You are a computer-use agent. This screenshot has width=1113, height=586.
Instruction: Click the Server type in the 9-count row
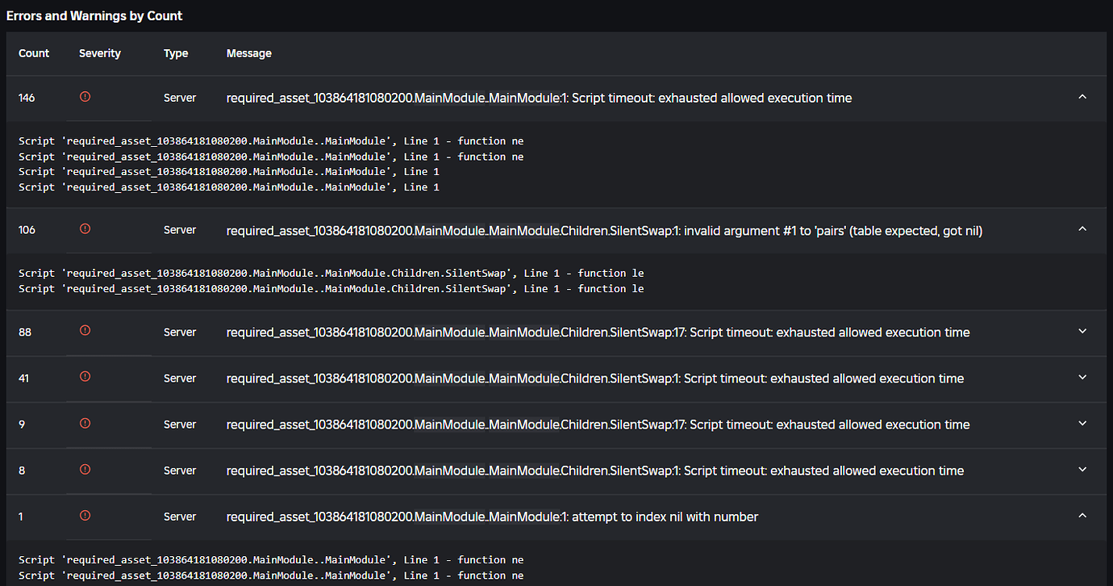[x=180, y=425]
